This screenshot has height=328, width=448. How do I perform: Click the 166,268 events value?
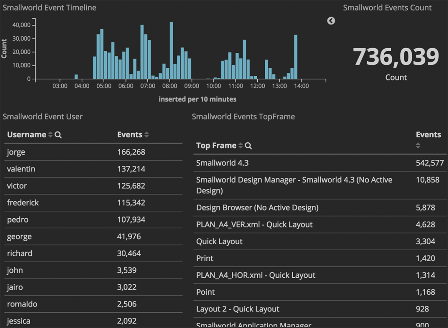pos(131,152)
